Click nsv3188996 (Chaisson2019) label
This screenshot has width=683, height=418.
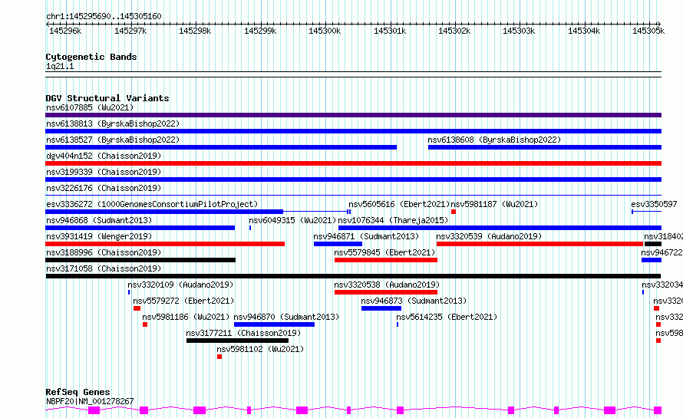point(104,252)
